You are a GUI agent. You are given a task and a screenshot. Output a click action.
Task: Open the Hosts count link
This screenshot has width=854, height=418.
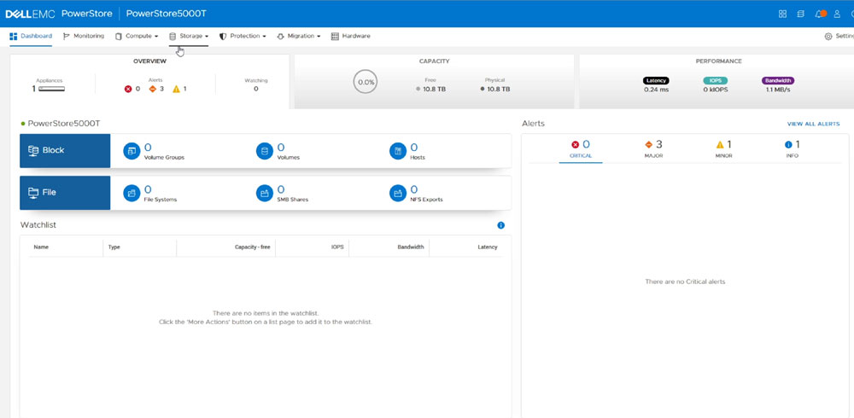point(414,148)
